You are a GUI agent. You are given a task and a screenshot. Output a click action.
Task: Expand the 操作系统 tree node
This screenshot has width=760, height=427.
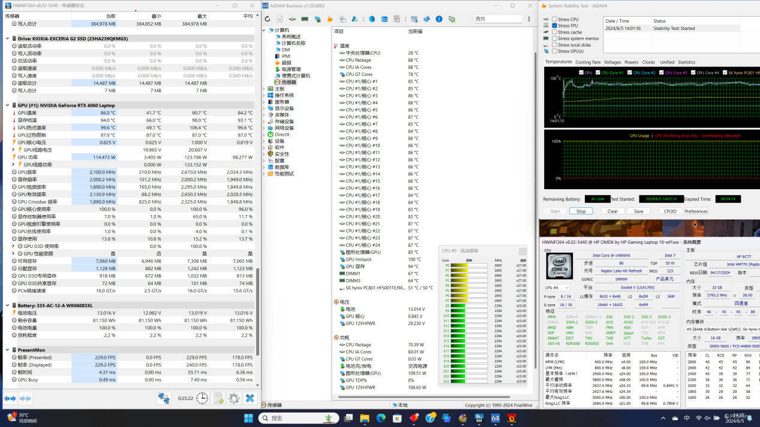pyautogui.click(x=264, y=95)
